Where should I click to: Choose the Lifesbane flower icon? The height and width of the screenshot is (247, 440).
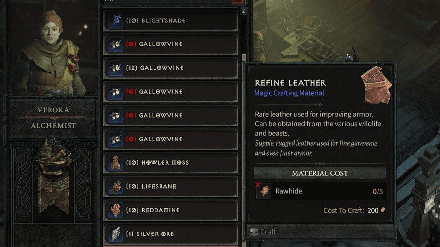pos(116,186)
